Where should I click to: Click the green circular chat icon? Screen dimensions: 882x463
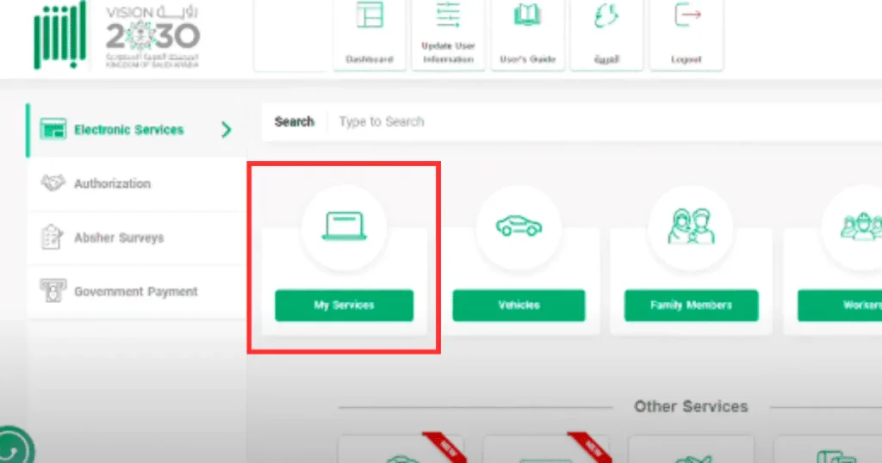(x=14, y=448)
